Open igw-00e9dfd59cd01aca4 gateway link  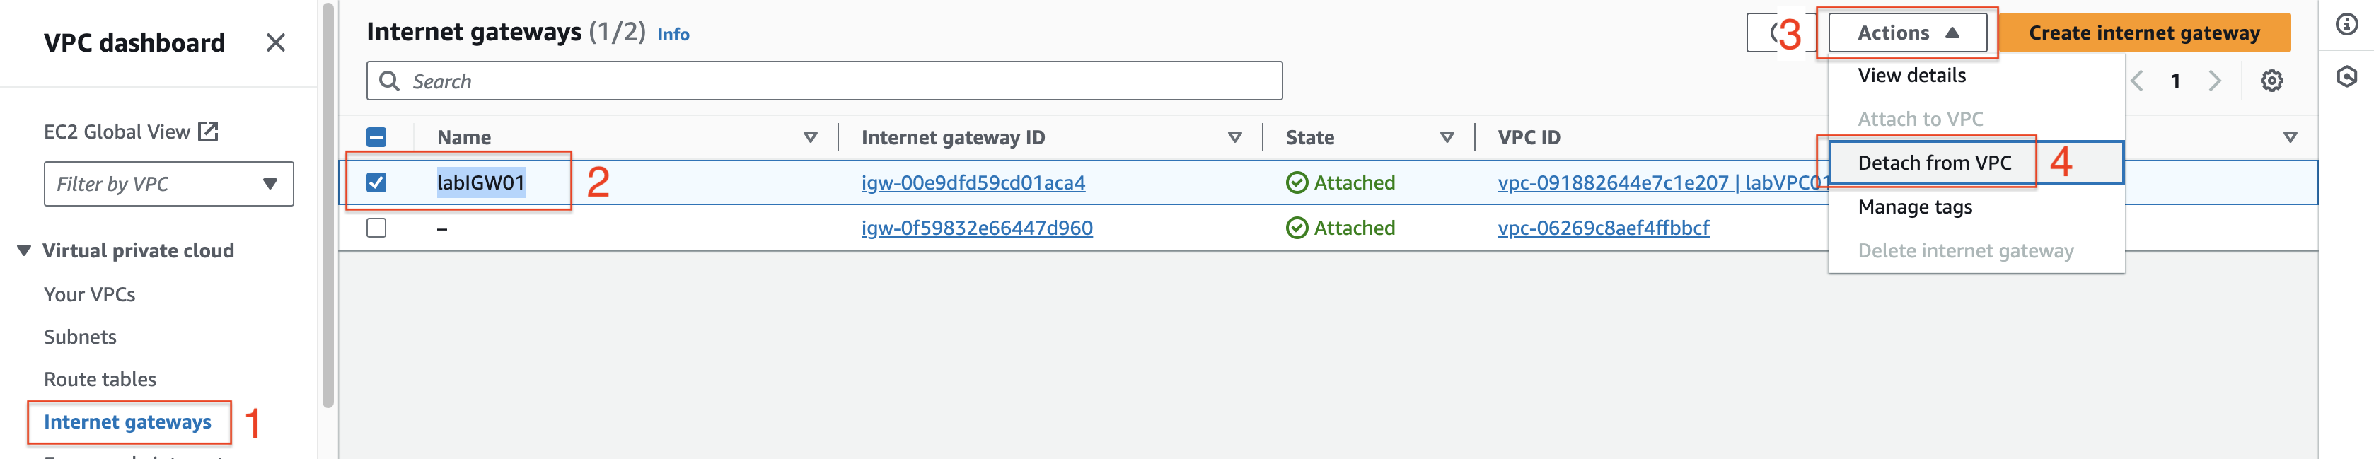click(x=972, y=182)
